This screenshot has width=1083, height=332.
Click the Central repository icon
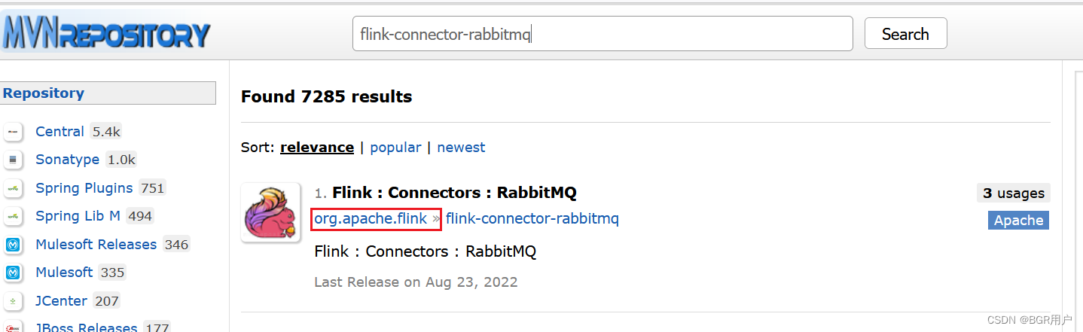(13, 132)
